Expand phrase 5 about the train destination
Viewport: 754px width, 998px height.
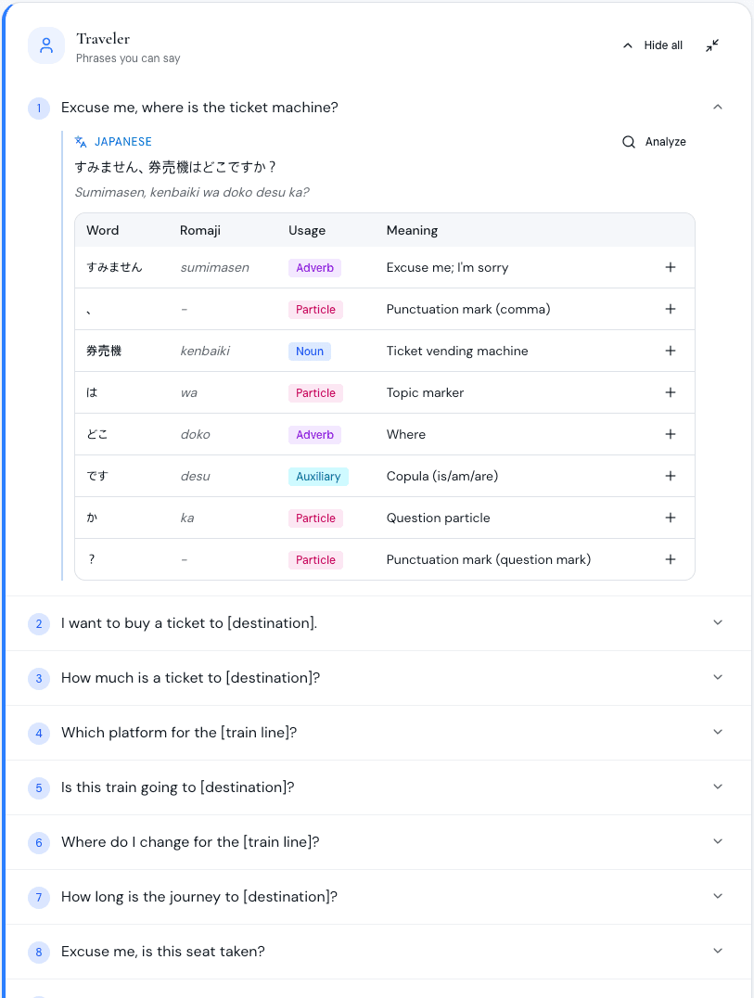718,787
